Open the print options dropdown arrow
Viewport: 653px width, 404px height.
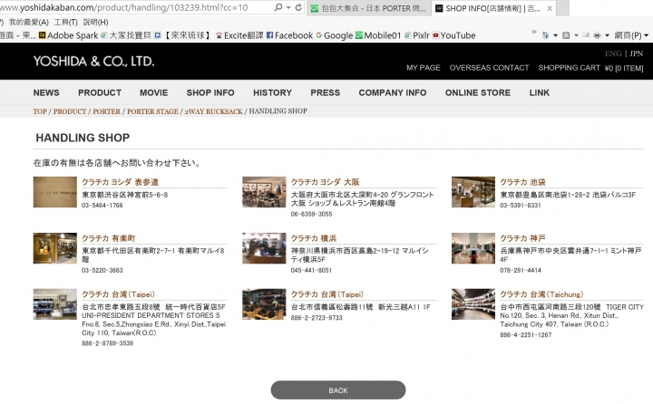(x=607, y=35)
